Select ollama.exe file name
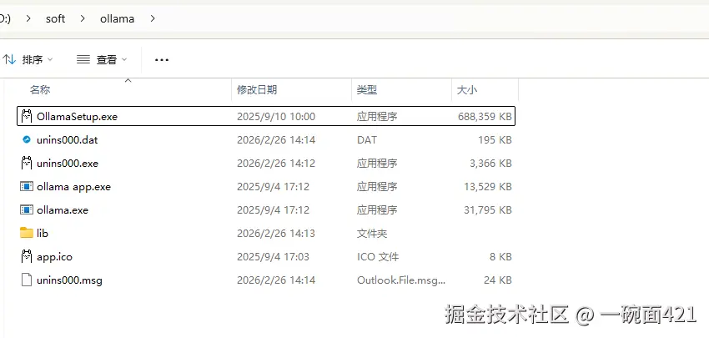This screenshot has width=709, height=338. pyautogui.click(x=63, y=210)
